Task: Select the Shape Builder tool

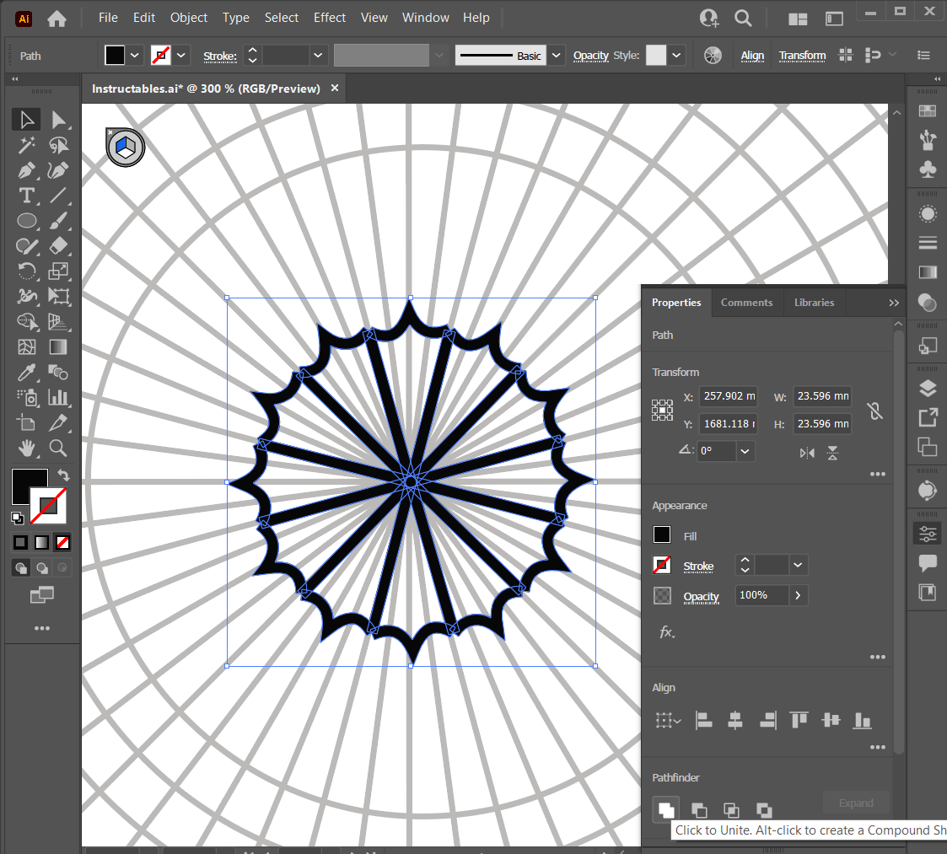Action: point(27,321)
